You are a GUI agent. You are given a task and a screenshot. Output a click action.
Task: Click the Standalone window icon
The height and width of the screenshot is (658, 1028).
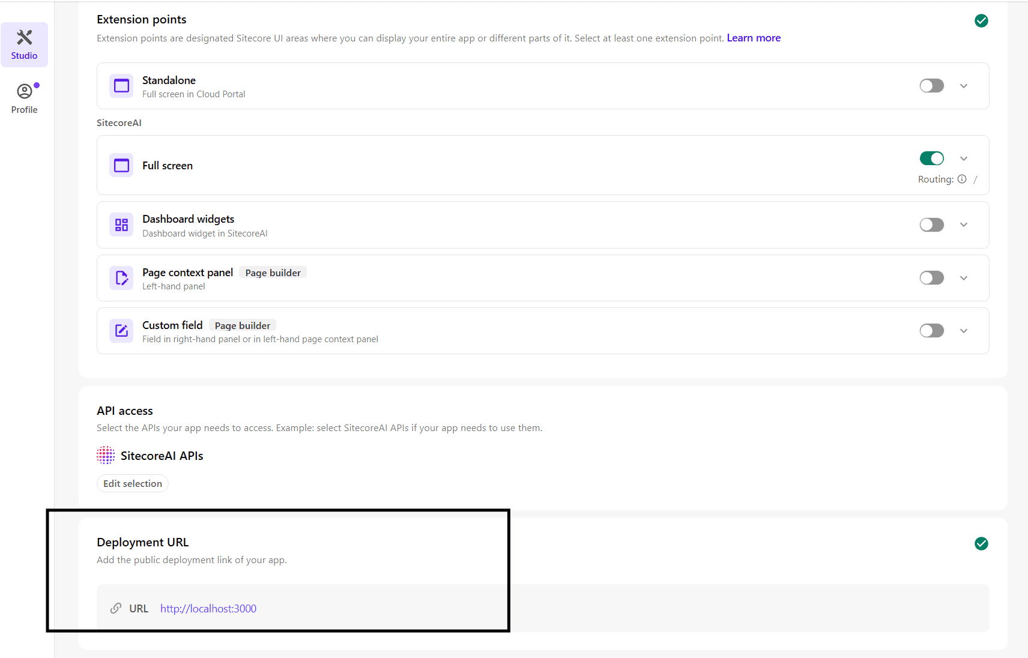121,86
